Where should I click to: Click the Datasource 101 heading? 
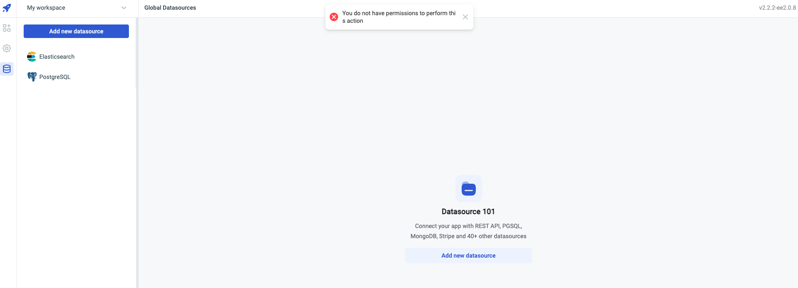coord(468,212)
